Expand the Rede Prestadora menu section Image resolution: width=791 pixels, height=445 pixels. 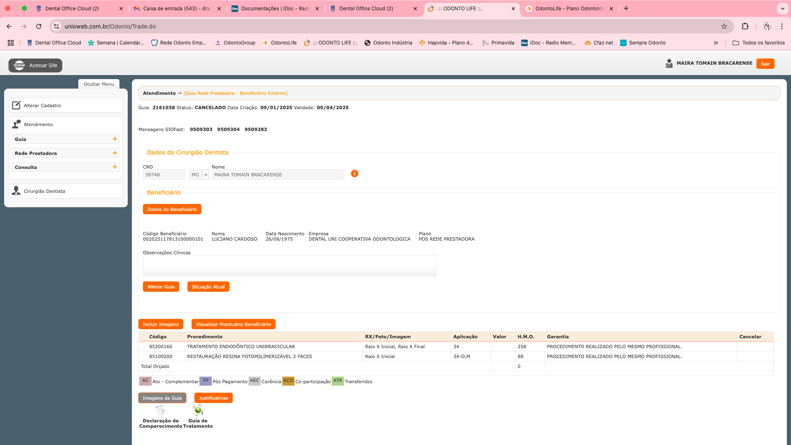pyautogui.click(x=115, y=153)
